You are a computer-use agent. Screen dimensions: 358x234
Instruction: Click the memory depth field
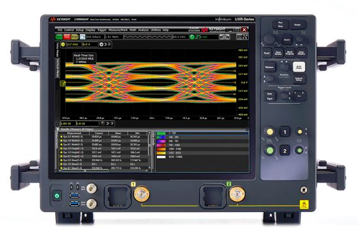click(x=114, y=37)
